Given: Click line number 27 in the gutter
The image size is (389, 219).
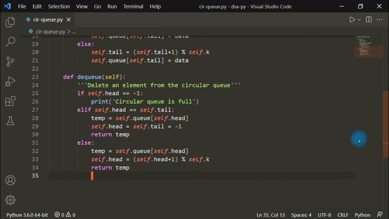Looking at the screenshot, I should tap(35, 109).
